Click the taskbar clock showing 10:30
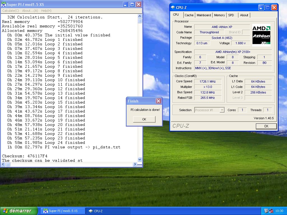This screenshot has width=287, height=215. coord(279,211)
